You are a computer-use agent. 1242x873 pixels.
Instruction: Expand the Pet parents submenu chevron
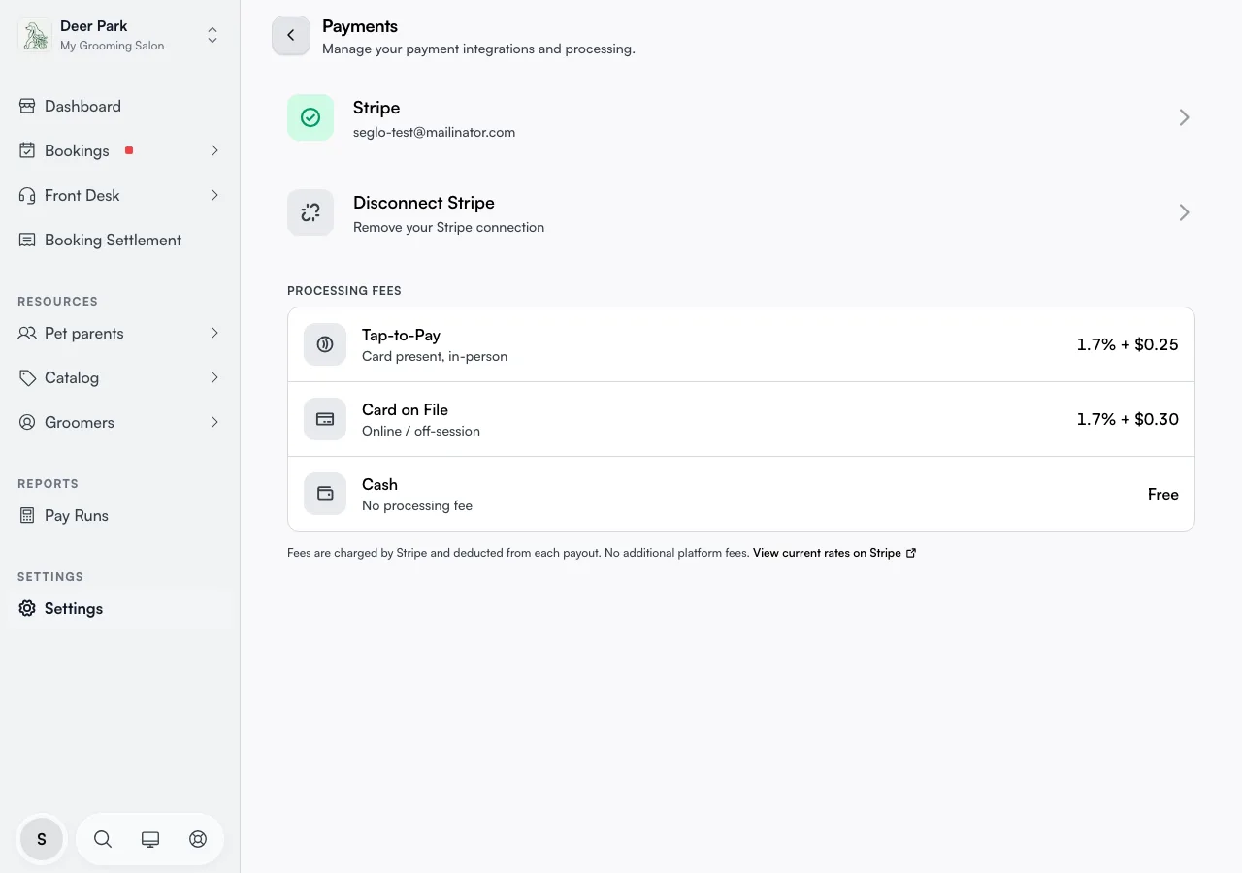[214, 333]
